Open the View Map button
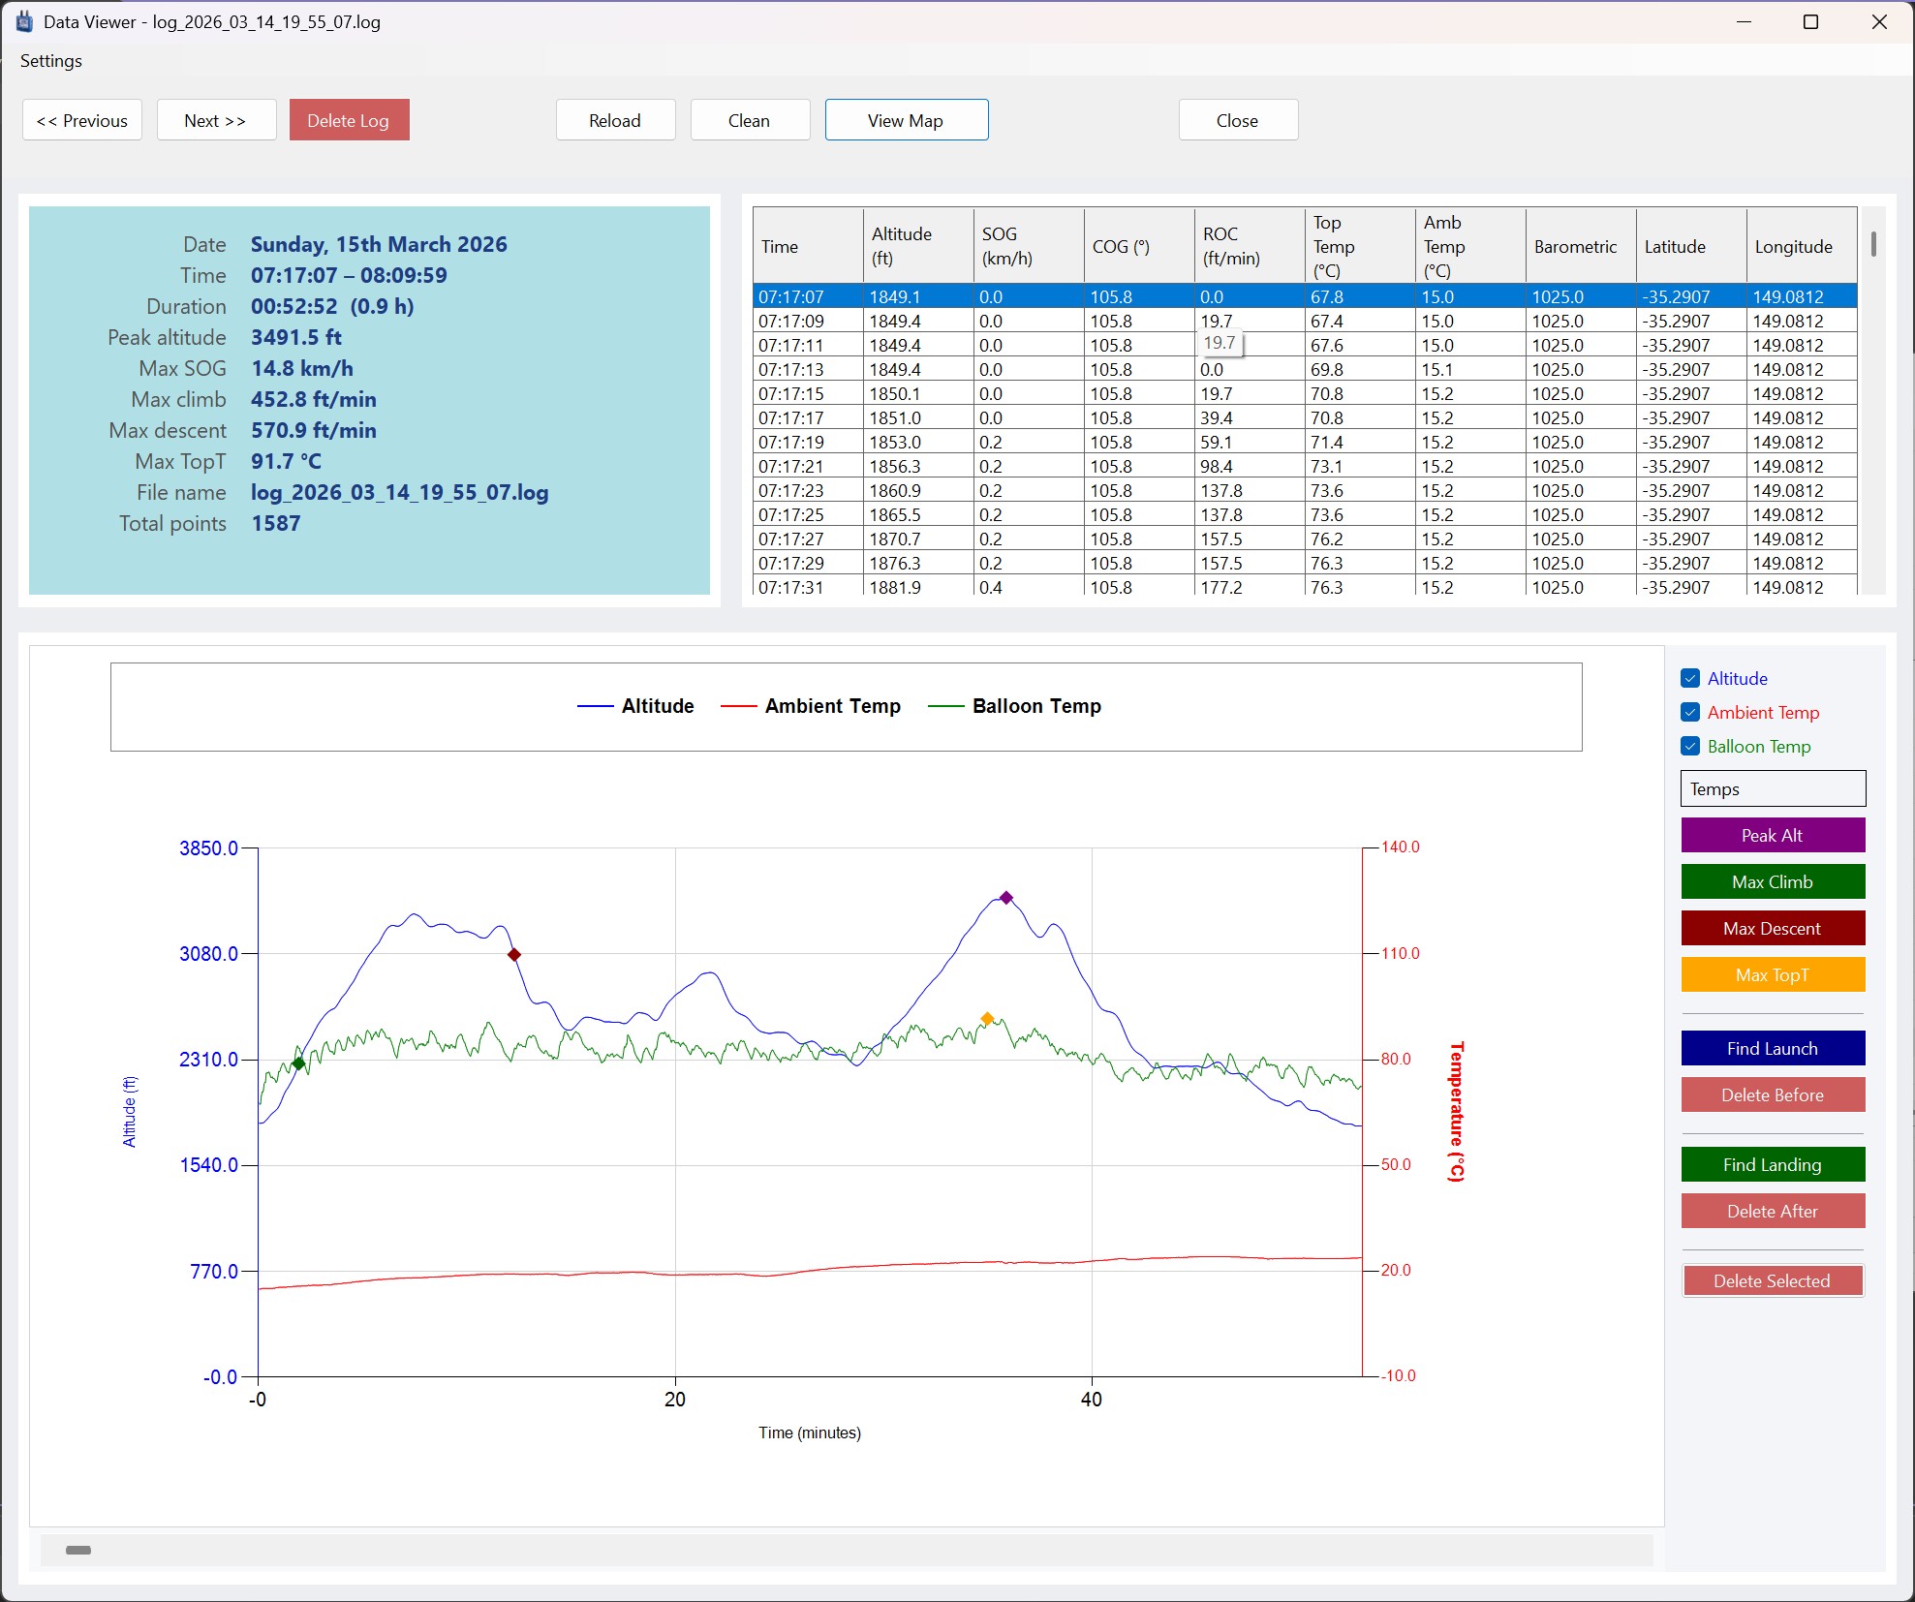This screenshot has width=1915, height=1602. pos(906,120)
